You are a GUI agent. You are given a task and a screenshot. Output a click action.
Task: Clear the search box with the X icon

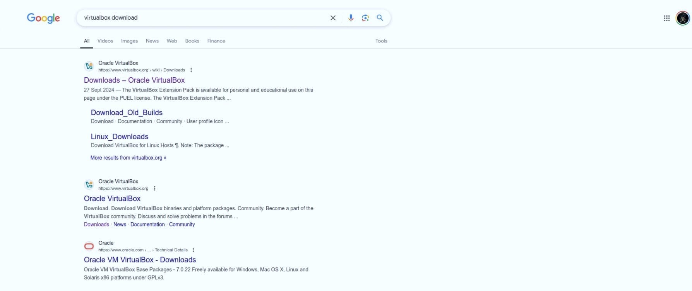click(x=333, y=18)
